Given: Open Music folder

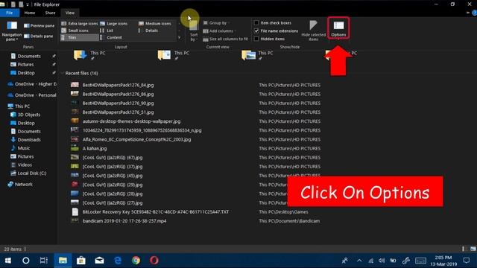Looking at the screenshot, I should coord(23,148).
